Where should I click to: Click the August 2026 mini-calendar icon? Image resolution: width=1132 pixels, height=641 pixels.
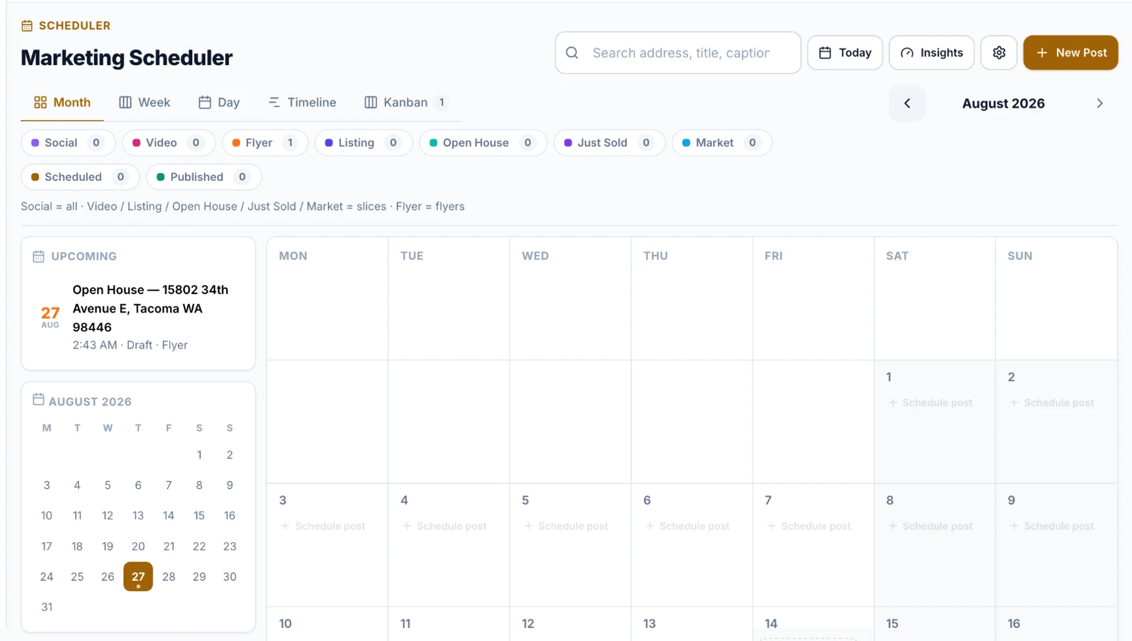pyautogui.click(x=38, y=400)
